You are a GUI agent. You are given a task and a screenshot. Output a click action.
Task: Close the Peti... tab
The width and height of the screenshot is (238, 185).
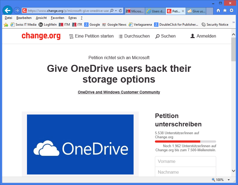(183, 11)
